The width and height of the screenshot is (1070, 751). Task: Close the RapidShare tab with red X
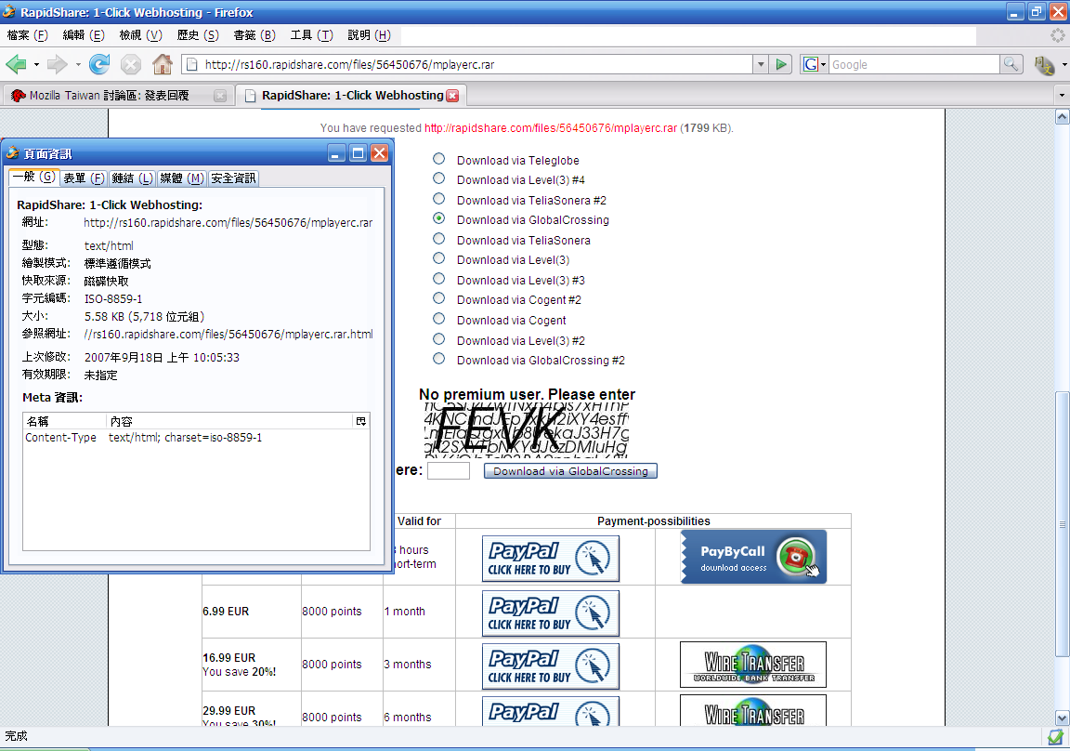(x=452, y=96)
